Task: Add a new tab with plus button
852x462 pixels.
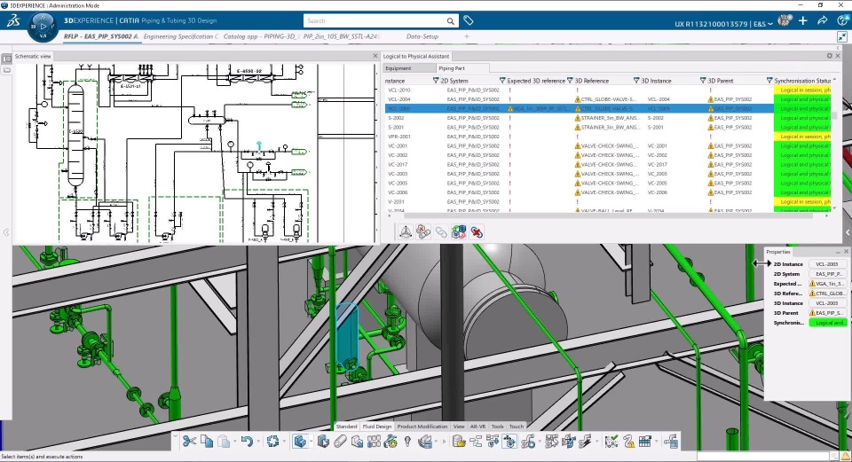Action: tap(466, 36)
